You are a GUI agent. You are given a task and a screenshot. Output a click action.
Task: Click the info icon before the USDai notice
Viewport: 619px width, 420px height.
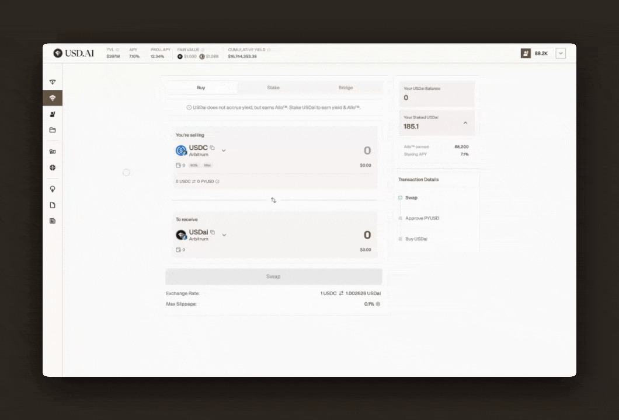[x=189, y=107]
